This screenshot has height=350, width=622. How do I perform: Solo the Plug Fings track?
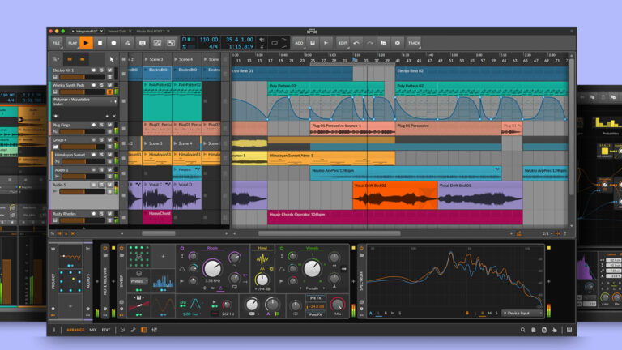(102, 125)
